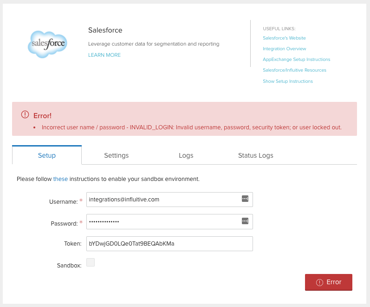Switch to the Settings tab
Image resolution: width=370 pixels, height=307 pixels.
pyautogui.click(x=117, y=155)
